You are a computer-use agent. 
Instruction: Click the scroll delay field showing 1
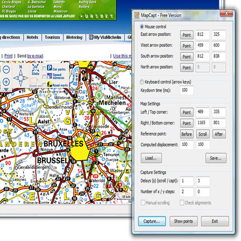(187, 181)
